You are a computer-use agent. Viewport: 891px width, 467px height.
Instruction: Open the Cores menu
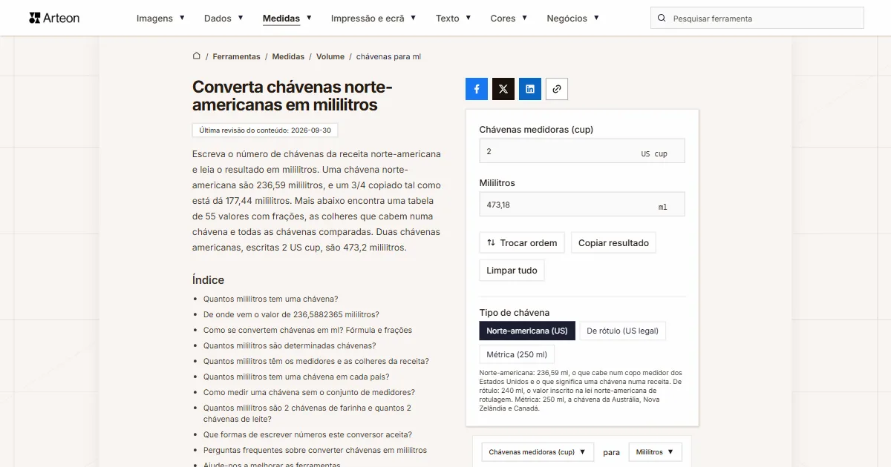[x=509, y=18]
